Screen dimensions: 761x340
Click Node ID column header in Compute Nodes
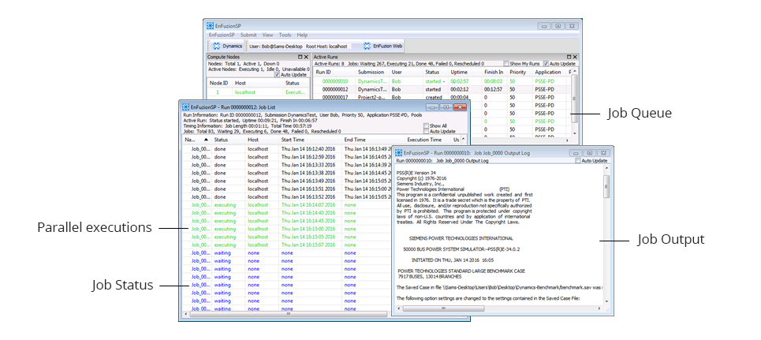[219, 83]
